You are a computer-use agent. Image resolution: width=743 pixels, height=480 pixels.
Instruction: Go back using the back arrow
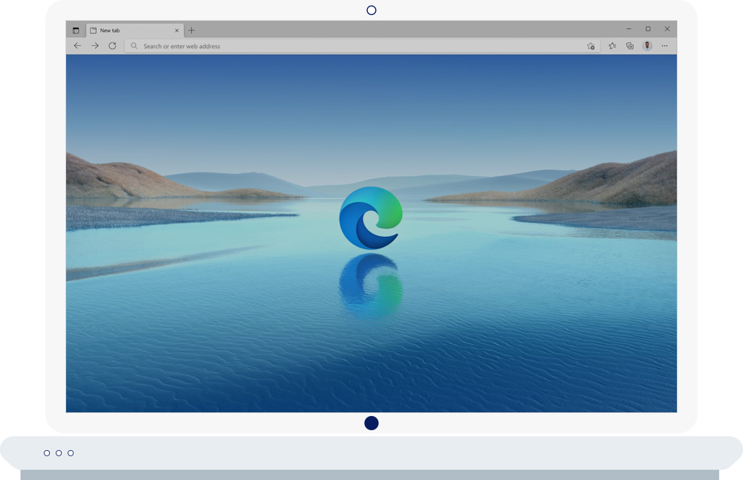click(x=77, y=46)
